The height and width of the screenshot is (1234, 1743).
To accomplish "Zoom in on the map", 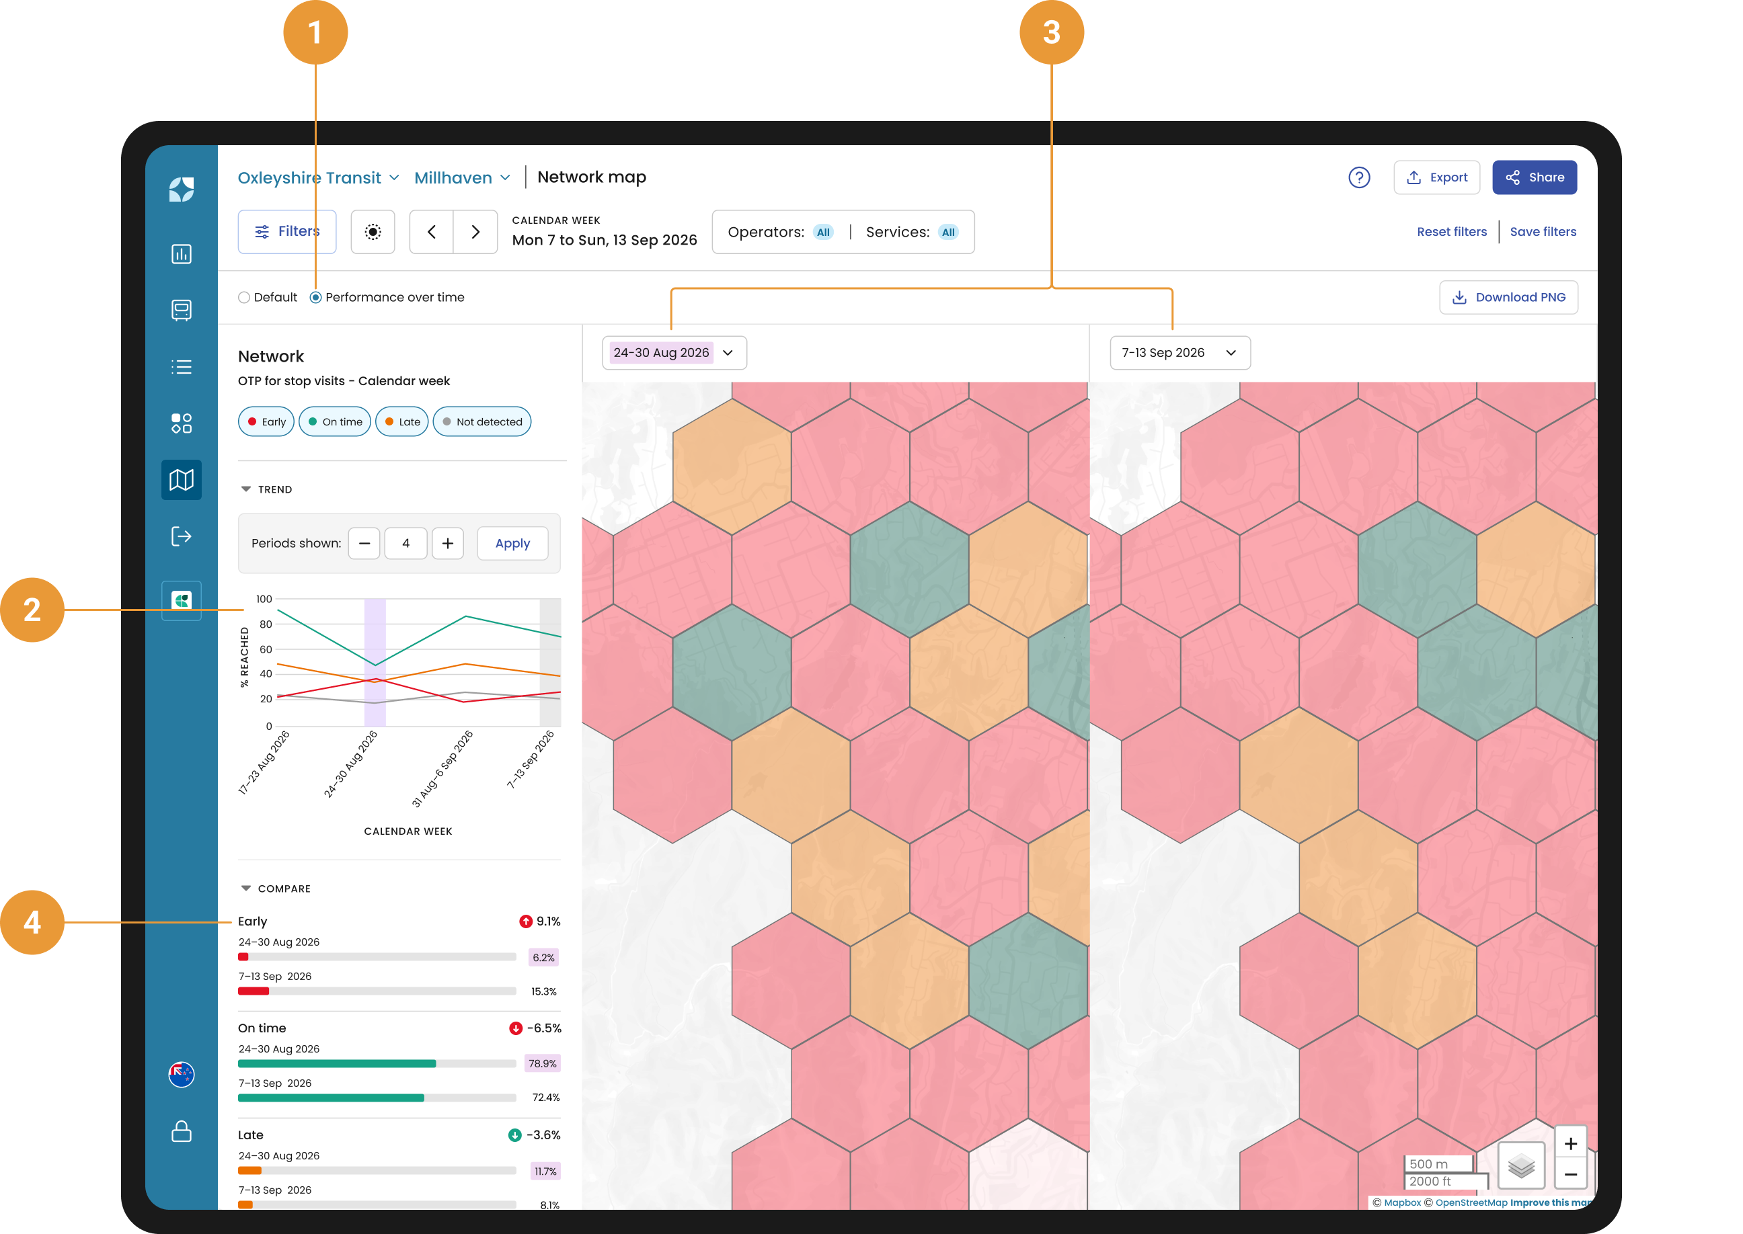I will click(1570, 1143).
